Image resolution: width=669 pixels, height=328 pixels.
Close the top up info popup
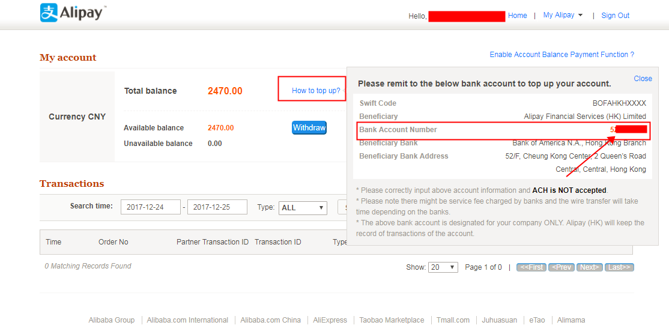click(x=643, y=79)
